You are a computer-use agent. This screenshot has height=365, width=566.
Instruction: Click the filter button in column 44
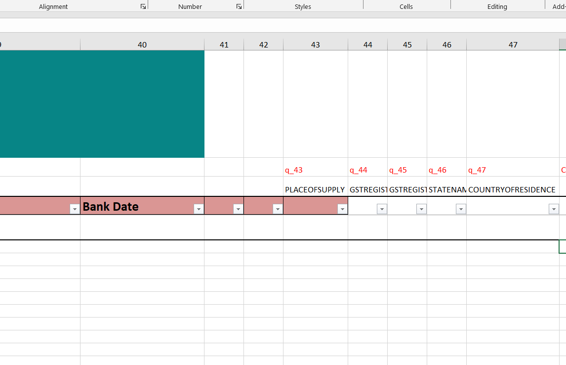point(382,209)
